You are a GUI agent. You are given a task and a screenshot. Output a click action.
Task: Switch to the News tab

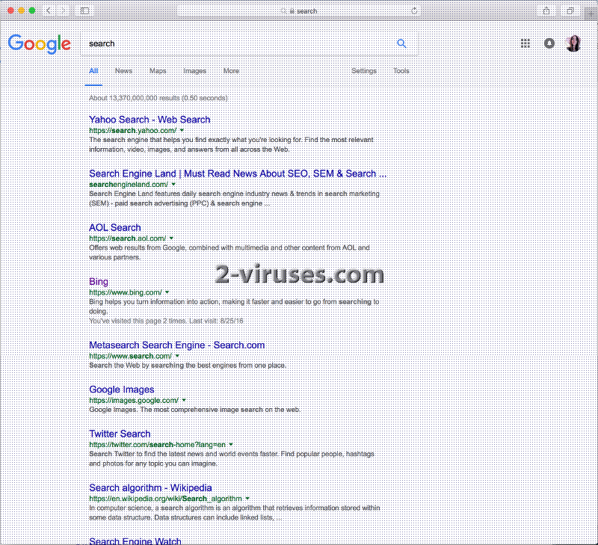(x=123, y=71)
